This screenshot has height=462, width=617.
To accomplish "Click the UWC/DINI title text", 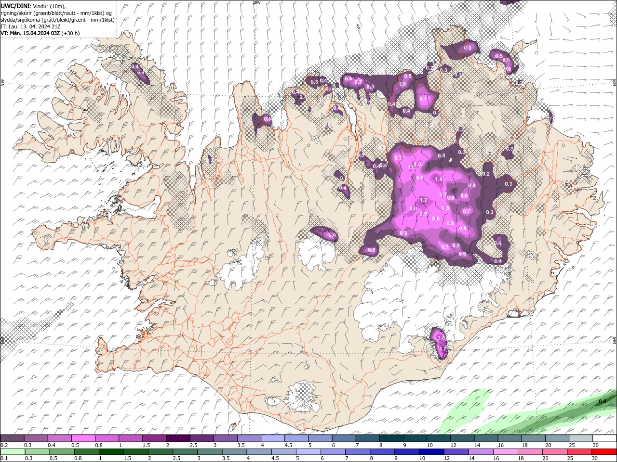I will [x=15, y=6].
